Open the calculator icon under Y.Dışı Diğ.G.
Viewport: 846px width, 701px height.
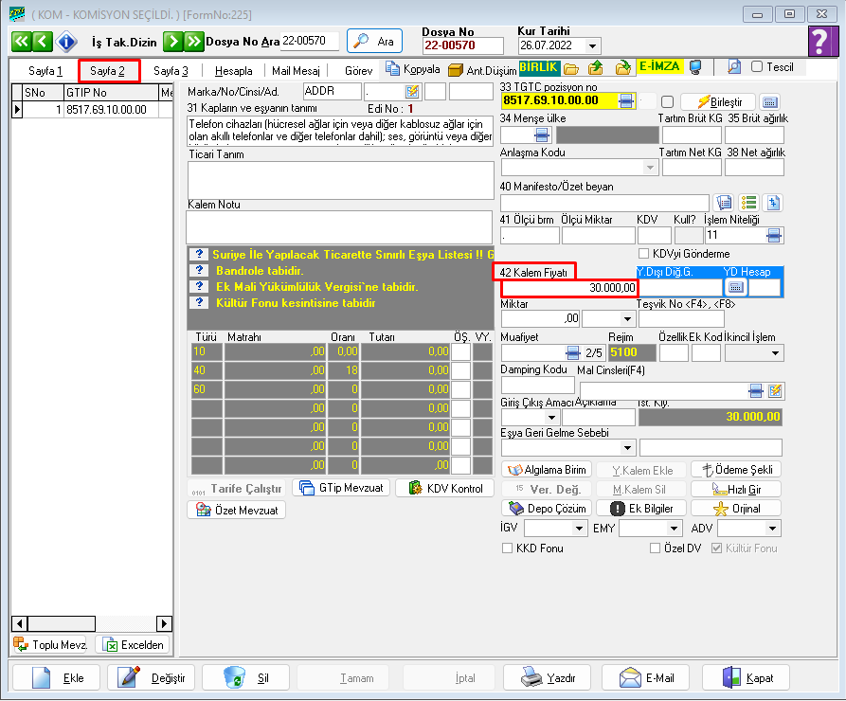tap(736, 287)
